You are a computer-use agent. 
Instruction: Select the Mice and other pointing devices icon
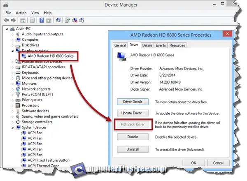pos(18,78)
